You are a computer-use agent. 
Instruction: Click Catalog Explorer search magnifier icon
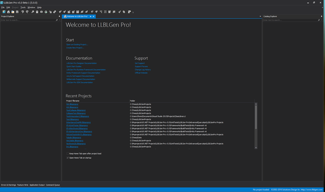(x=319, y=20)
